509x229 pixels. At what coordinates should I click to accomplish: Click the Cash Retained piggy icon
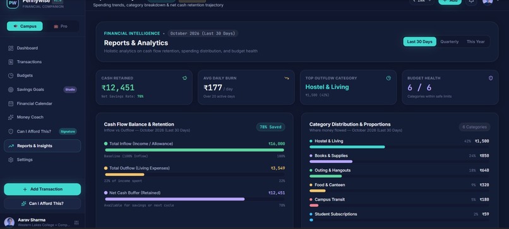(184, 78)
